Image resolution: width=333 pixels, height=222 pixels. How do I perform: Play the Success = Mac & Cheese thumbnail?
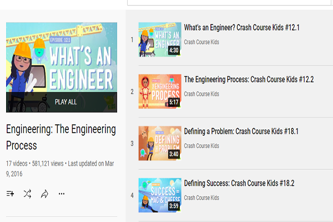coord(159,195)
